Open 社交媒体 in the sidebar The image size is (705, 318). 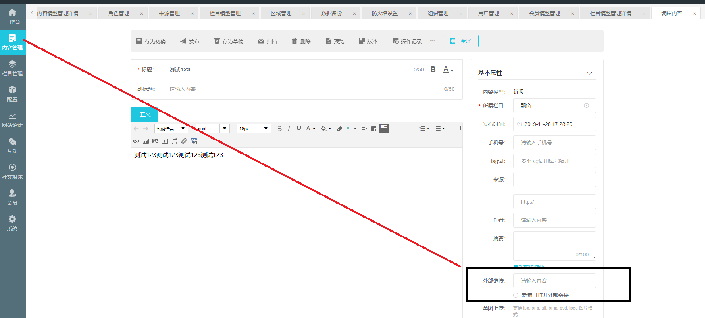click(12, 172)
